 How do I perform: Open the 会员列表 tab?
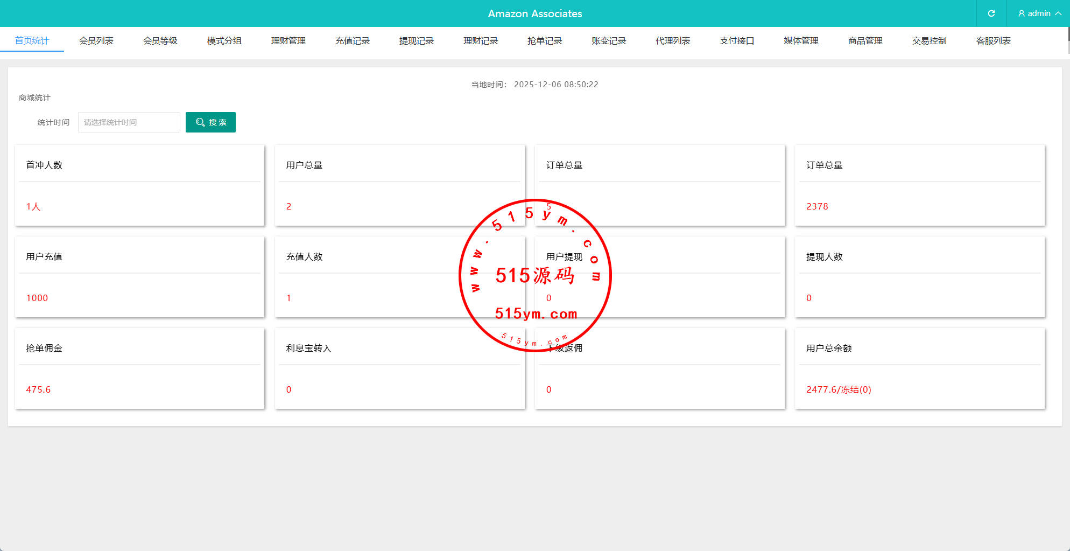point(96,41)
